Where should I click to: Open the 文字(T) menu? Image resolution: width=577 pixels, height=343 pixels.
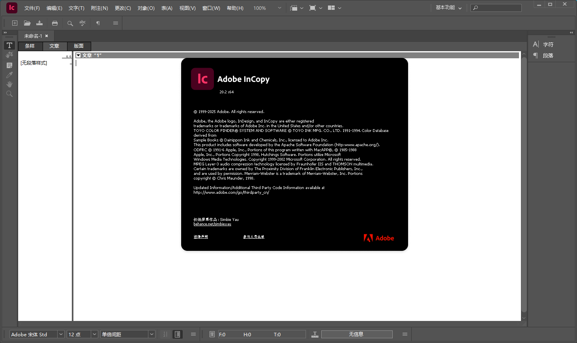pyautogui.click(x=76, y=8)
